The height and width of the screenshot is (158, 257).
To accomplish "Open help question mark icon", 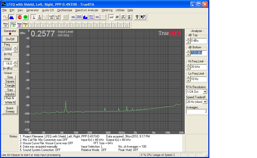I will [137, 17].
